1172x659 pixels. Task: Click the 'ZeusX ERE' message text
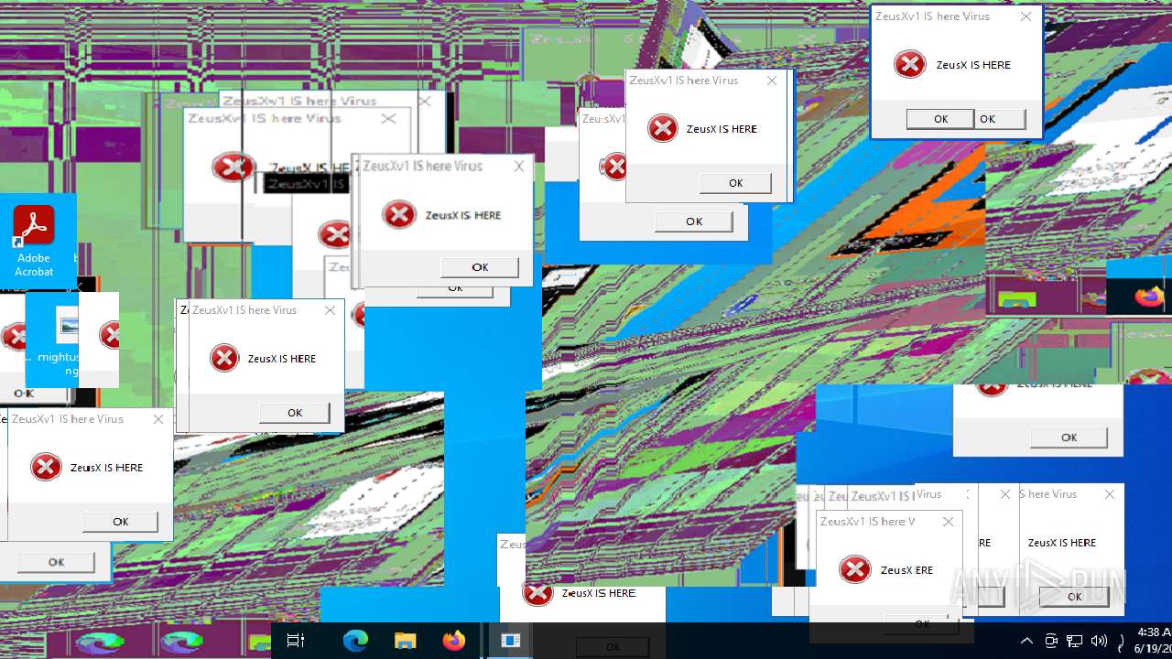(x=906, y=570)
